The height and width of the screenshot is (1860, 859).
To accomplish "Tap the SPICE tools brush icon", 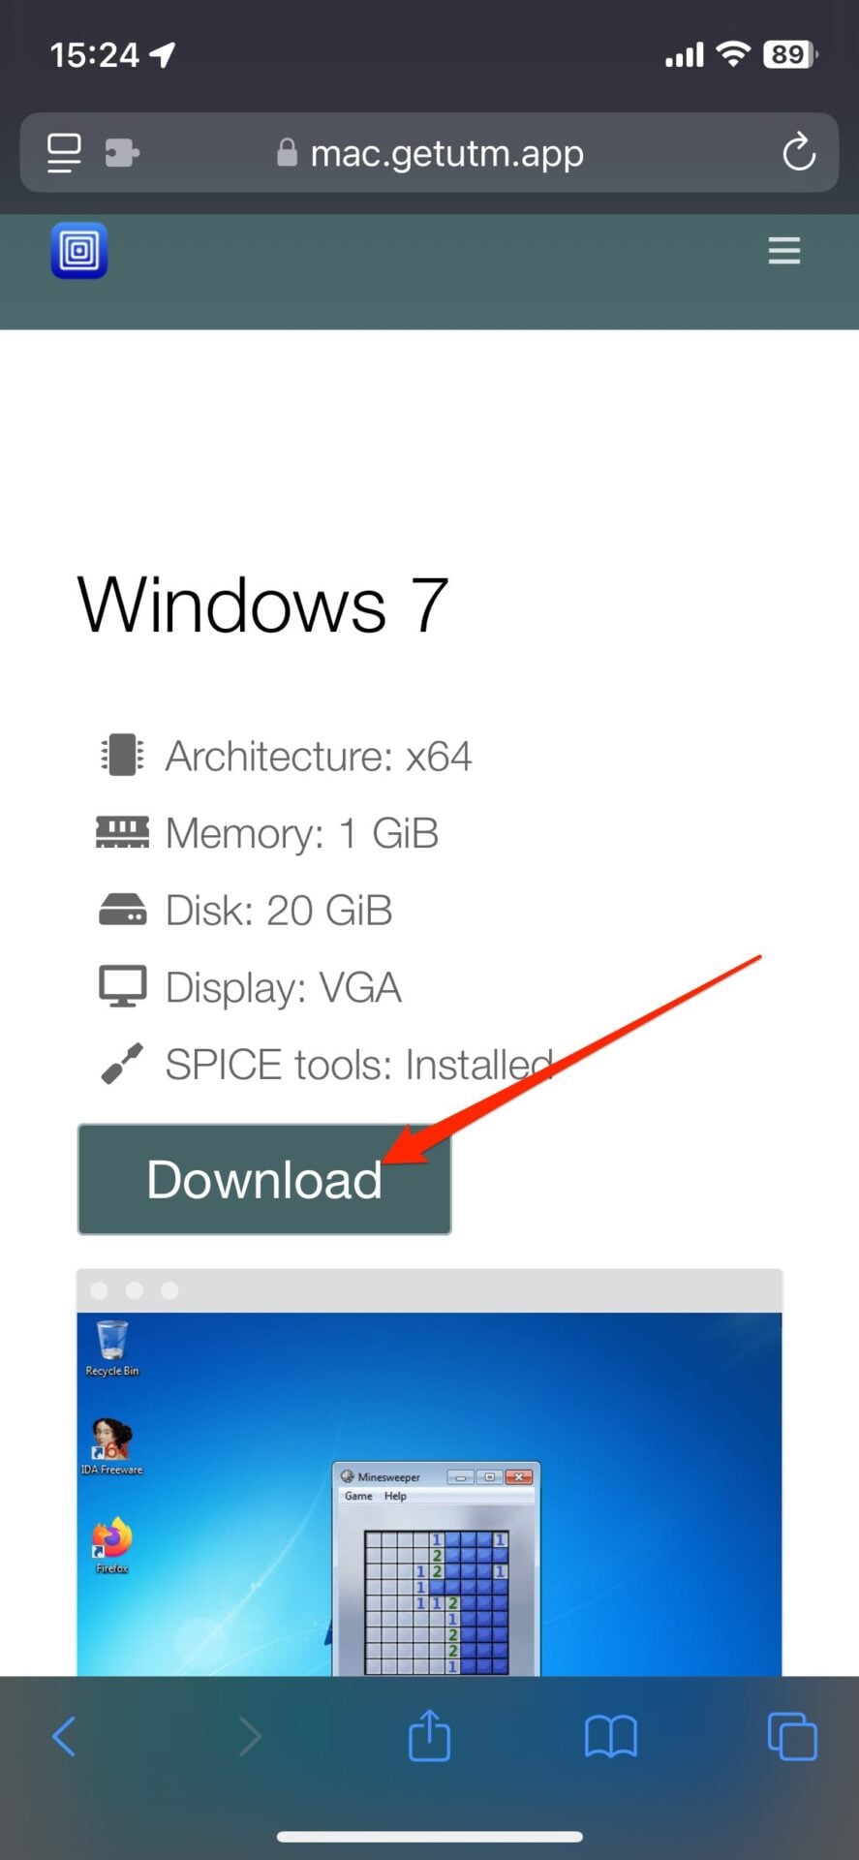I will [x=122, y=1064].
